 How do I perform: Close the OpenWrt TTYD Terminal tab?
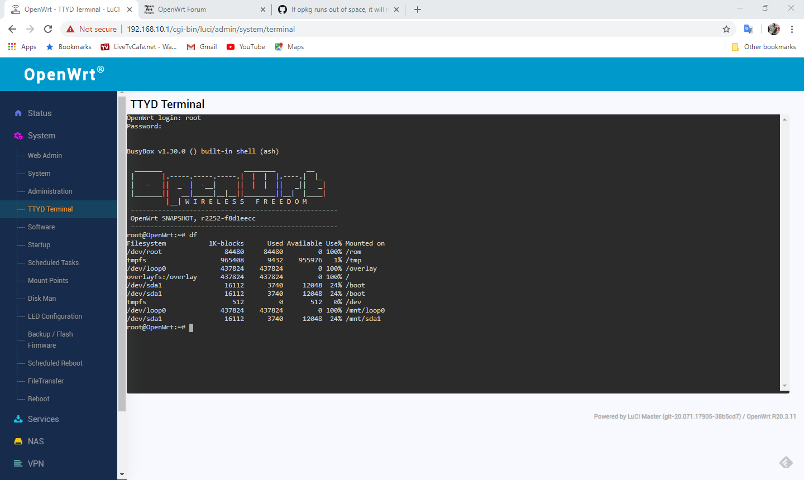130,9
